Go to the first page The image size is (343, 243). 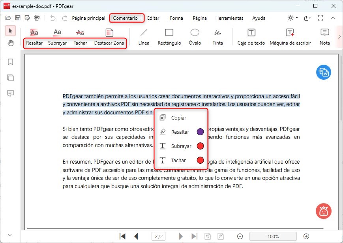coord(122,236)
